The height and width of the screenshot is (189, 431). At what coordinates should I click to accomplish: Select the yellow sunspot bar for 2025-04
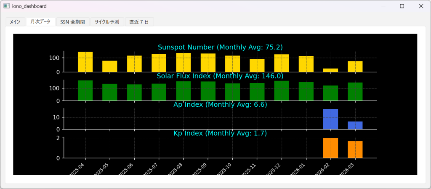pos(85,62)
